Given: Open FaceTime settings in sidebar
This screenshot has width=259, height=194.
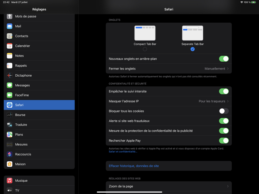Looking at the screenshot, I should point(39,95).
